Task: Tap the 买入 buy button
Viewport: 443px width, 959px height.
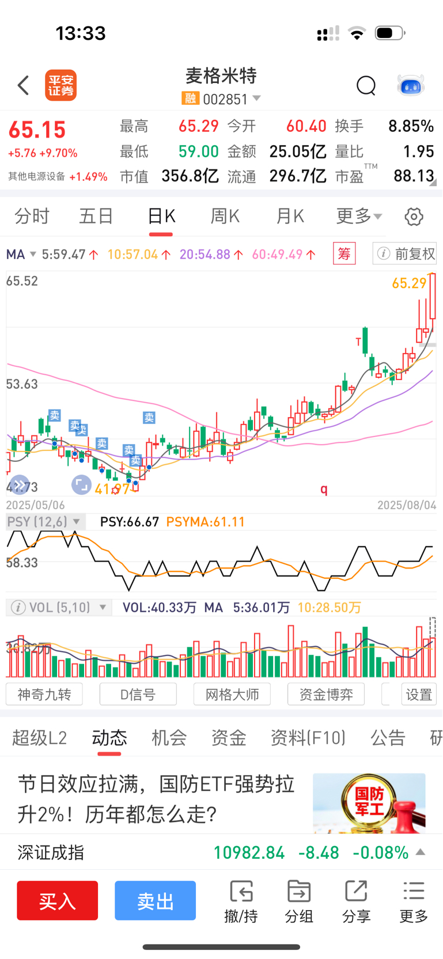Action: point(57,901)
